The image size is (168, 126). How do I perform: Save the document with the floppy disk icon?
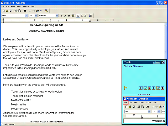tap(11, 11)
